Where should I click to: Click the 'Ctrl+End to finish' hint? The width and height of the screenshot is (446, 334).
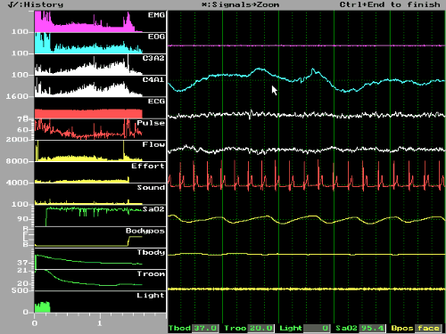[x=390, y=4]
